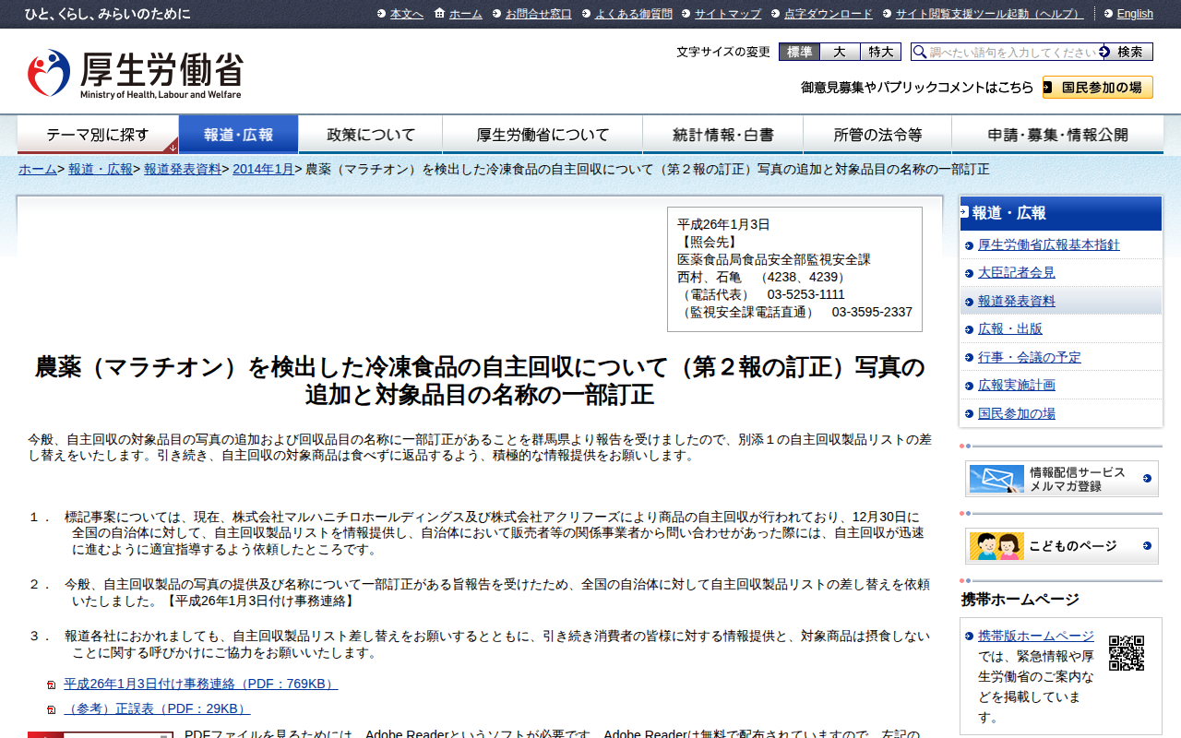
Task: Launch サイト閲覧支援ツール起動（ヘルプ） link
Action: (989, 14)
